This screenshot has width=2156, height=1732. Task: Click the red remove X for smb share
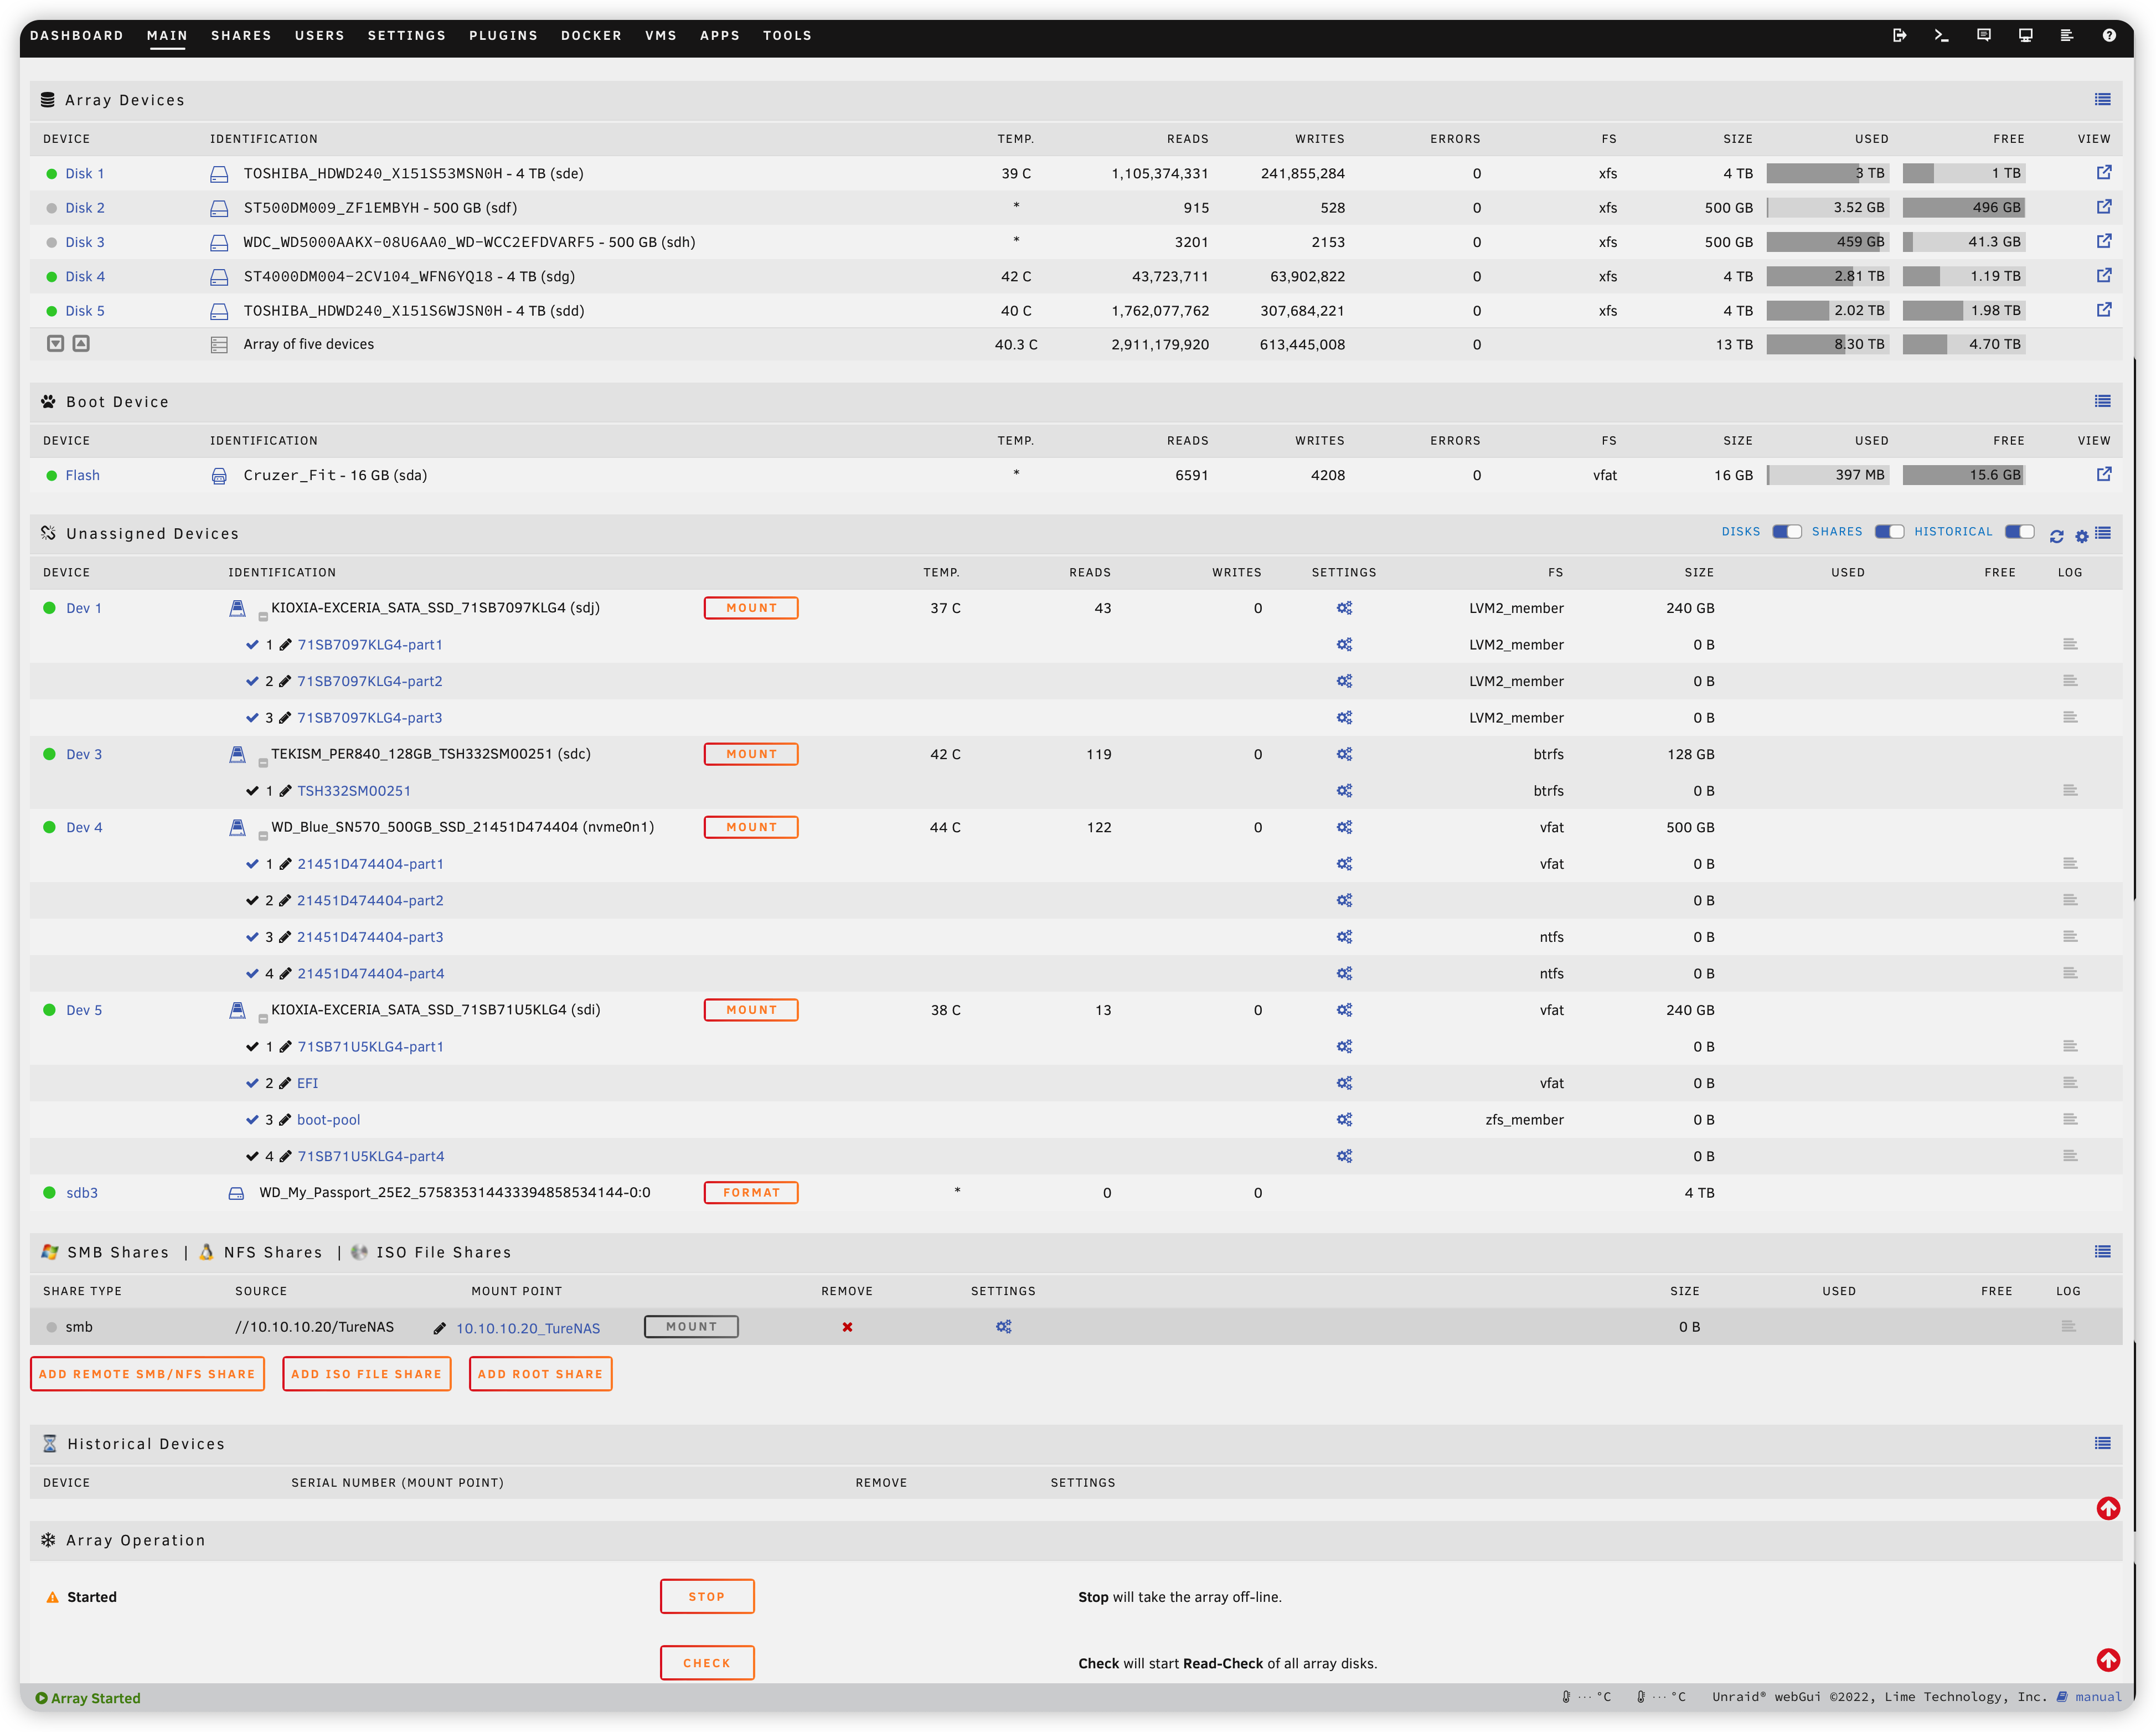click(x=847, y=1327)
